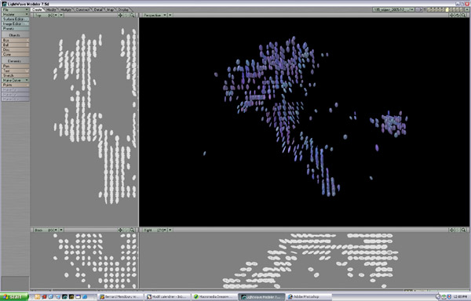Screen dimensions: 471x301
Task: Switch to the Multiply tab
Action: [66, 9]
